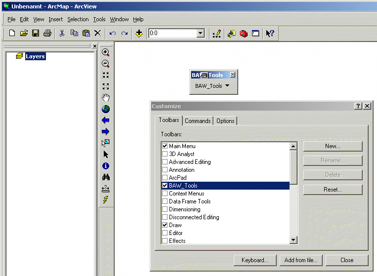The image size is (377, 276).
Task: Enable the Annotation toolbar checkbox
Action: (165, 169)
